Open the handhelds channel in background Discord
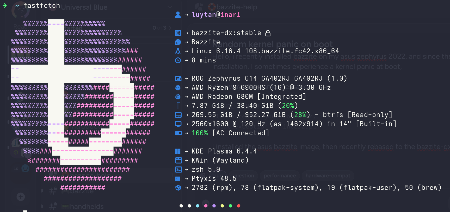450x212 pixels. [83, 207]
